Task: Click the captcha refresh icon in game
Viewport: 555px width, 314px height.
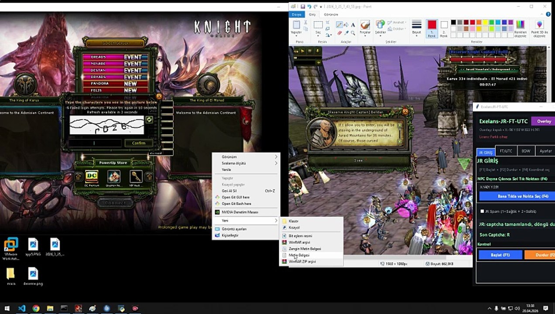Action: [149, 119]
